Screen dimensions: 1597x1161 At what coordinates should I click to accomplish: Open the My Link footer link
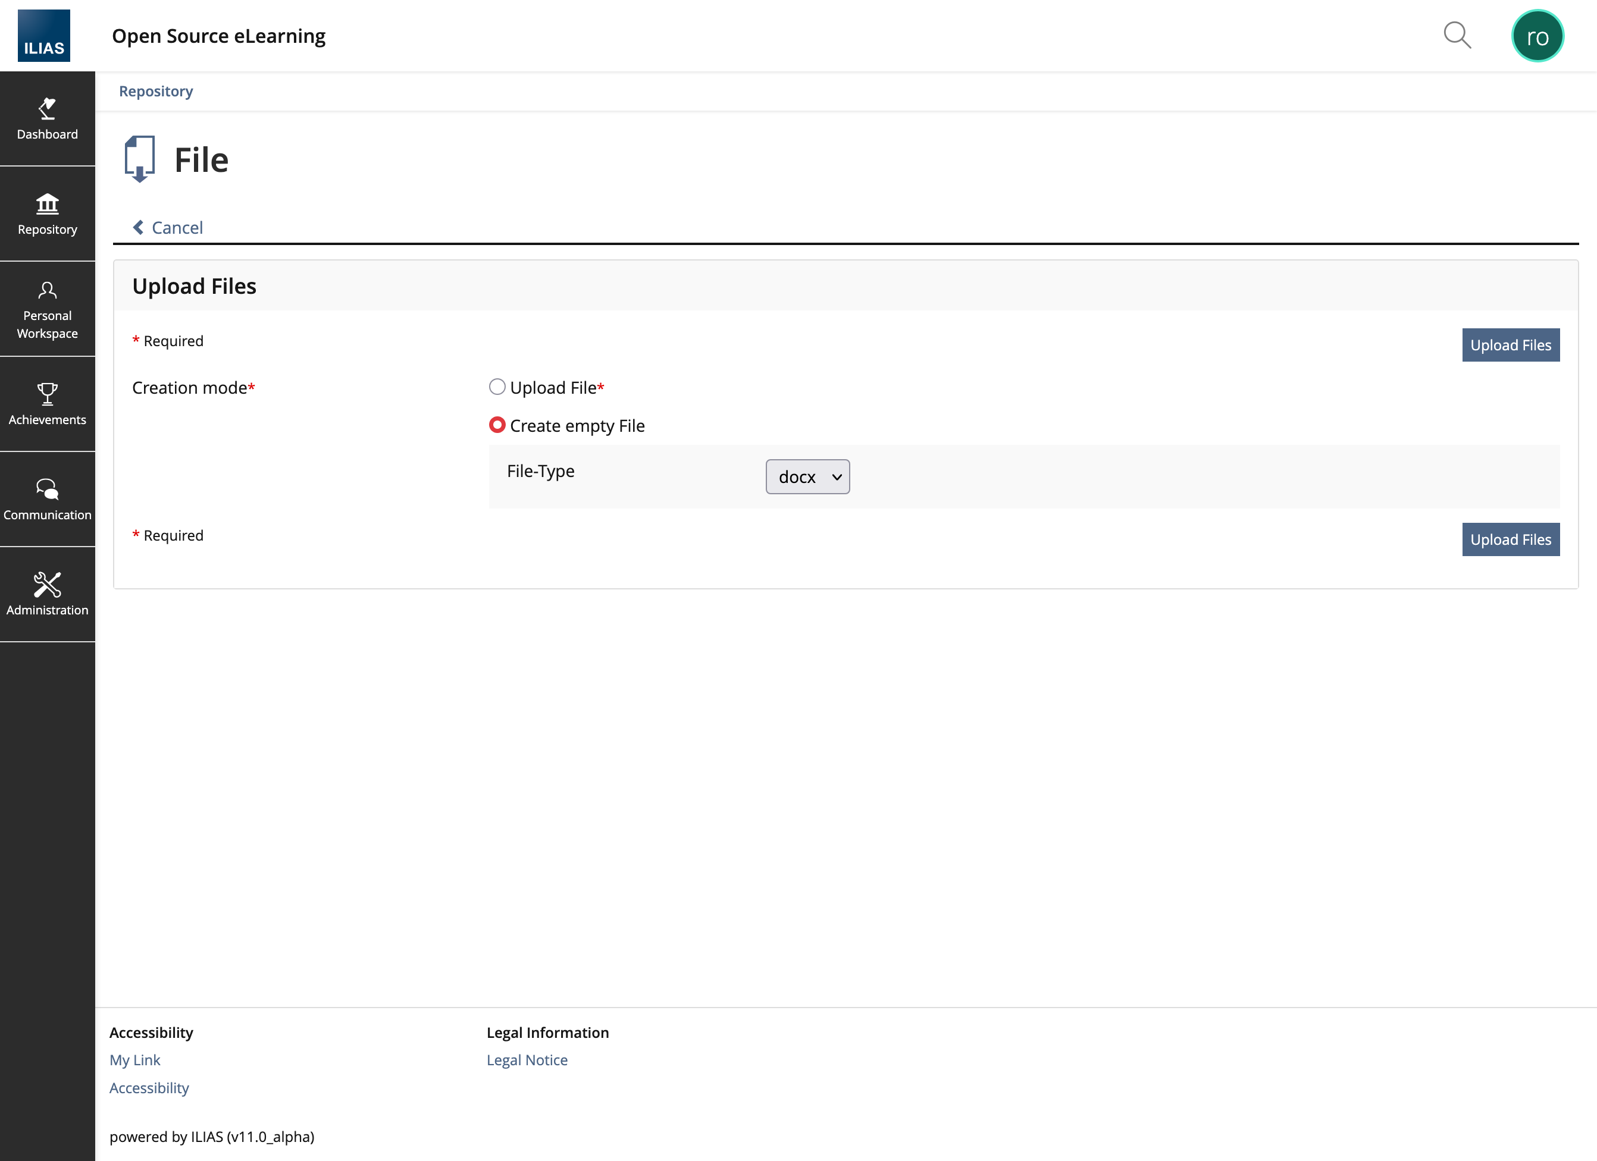click(x=134, y=1060)
